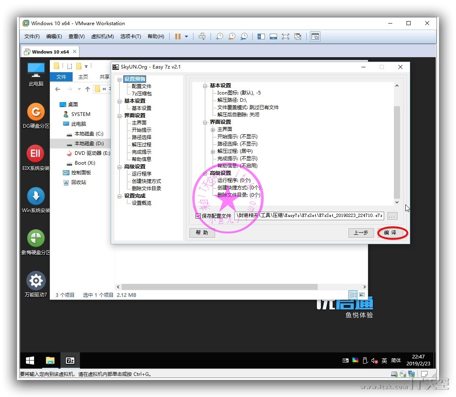Open 傲梅硬盘分区 desktop icon
Image resolution: width=456 pixels, height=397 pixels.
pyautogui.click(x=36, y=242)
